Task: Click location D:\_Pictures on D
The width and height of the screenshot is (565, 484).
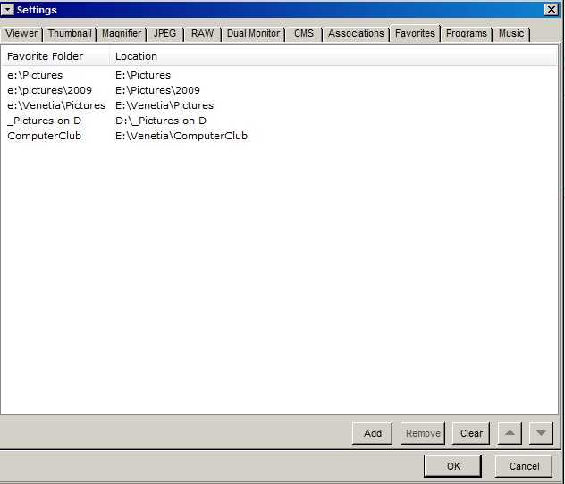Action: [161, 121]
